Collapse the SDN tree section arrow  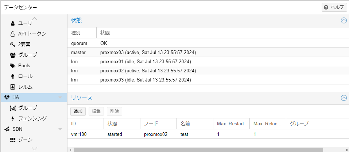coord(60,129)
